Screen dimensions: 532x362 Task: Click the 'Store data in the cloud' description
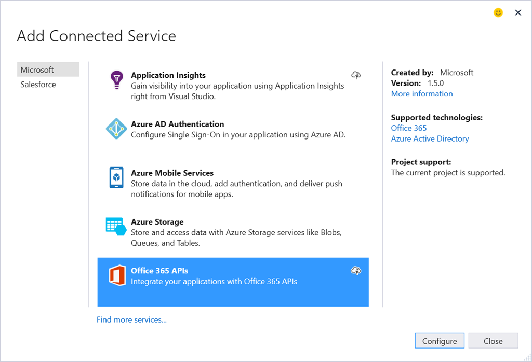point(236,189)
